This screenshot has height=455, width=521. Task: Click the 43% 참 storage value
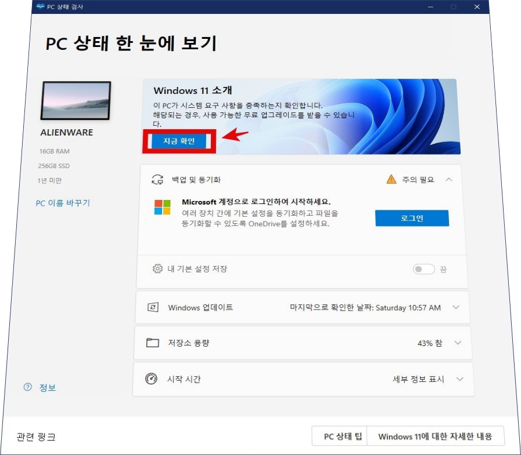[430, 343]
